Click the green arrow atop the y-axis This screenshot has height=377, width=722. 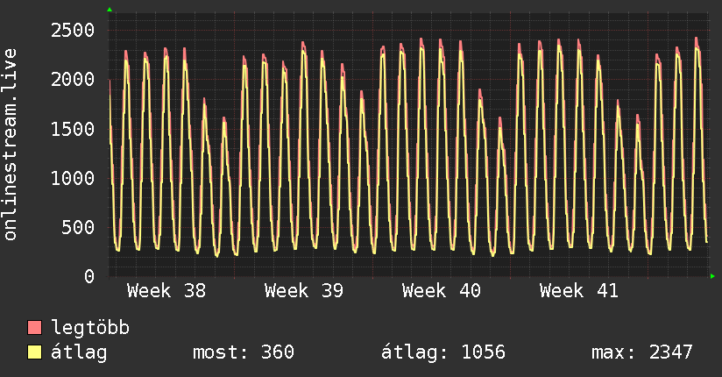(110, 10)
